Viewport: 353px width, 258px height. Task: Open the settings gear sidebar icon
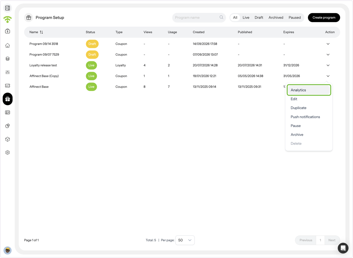[x=8, y=153]
